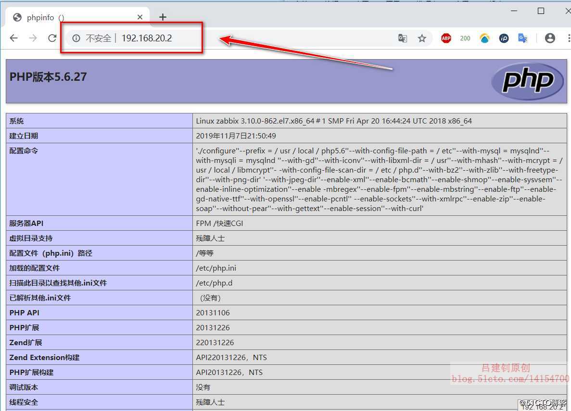Open the ABP Adblock Plus extension
Image resolution: width=571 pixels, height=411 pixels.
pos(446,38)
